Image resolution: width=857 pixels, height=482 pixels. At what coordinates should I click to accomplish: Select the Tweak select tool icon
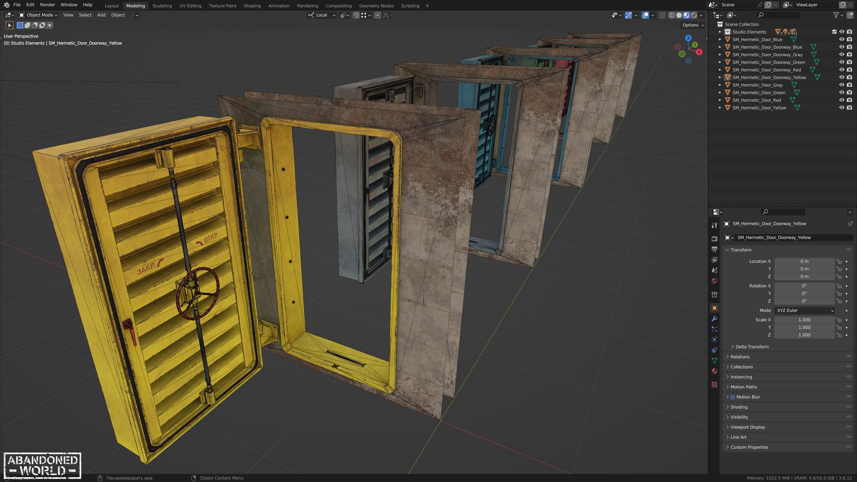click(9, 25)
